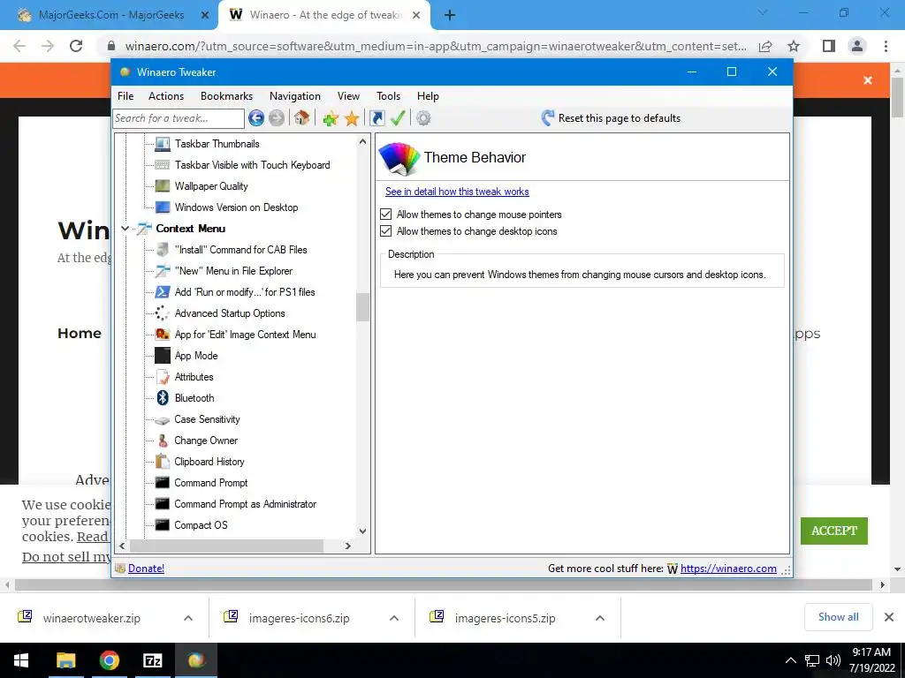905x678 pixels.
Task: Click the Command Prompt black icon in tree
Action: (163, 483)
